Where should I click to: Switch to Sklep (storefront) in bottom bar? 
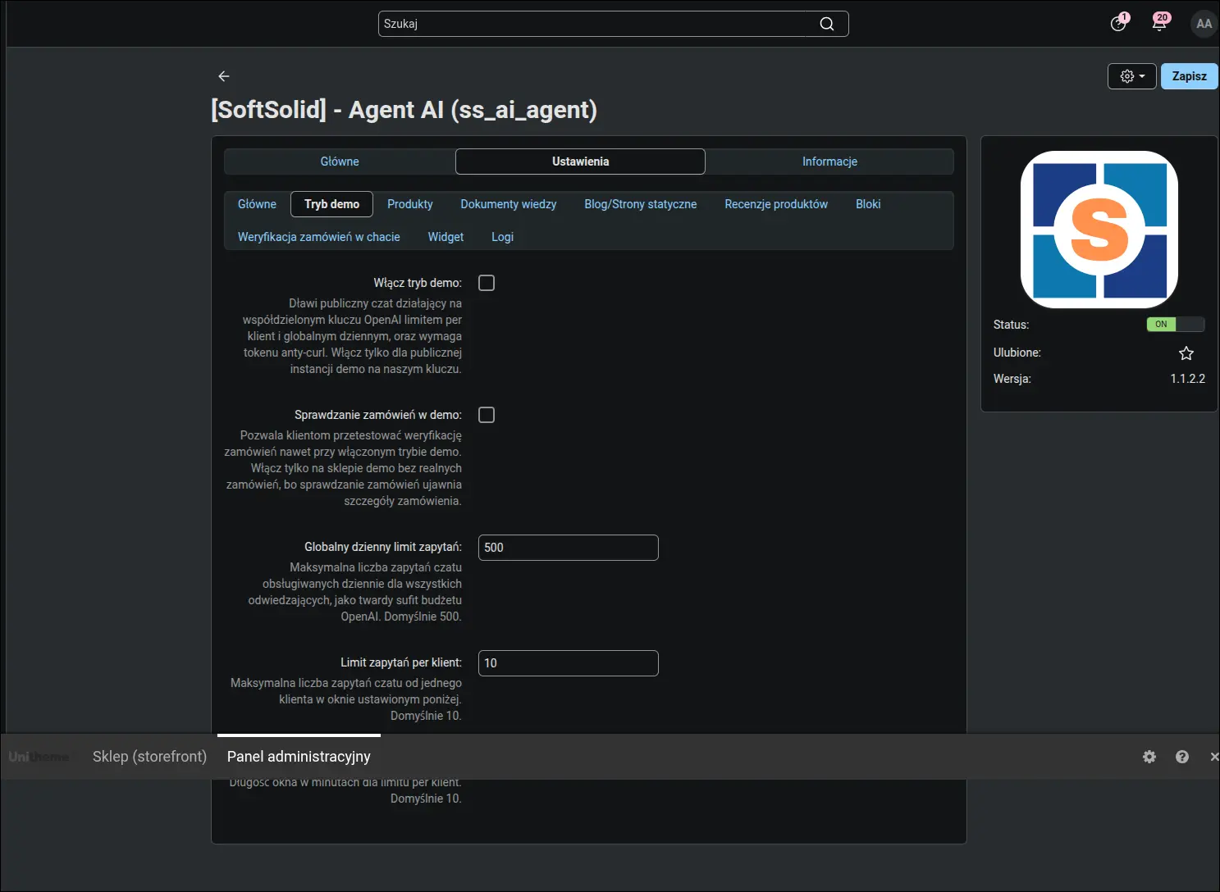click(149, 757)
